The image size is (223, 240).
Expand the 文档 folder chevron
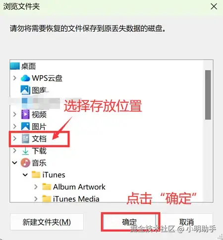click(15, 139)
